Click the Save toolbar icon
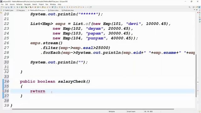201x113 pixels. click(6, 7)
